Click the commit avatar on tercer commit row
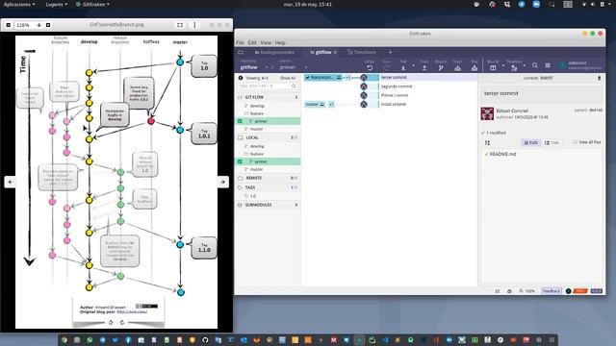 [364, 78]
